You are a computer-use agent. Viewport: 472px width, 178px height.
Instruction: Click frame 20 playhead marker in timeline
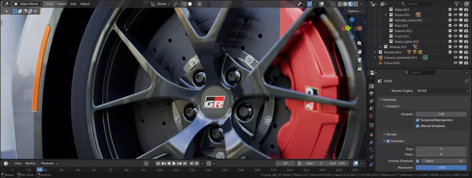point(39,170)
